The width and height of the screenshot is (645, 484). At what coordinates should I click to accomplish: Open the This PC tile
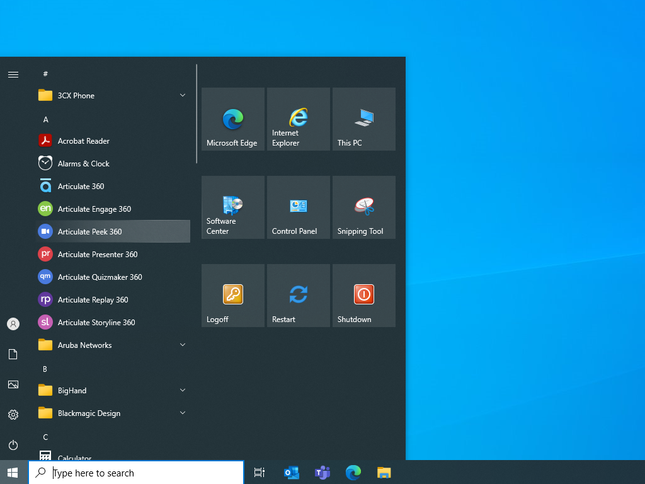click(363, 119)
